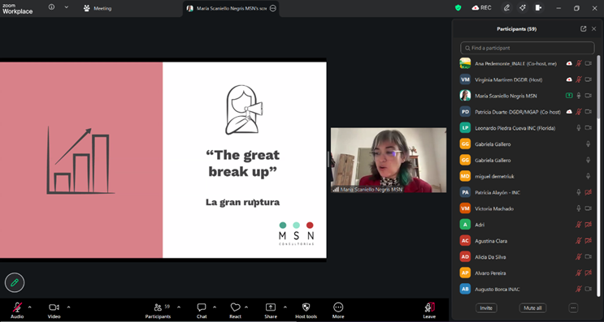This screenshot has height=322, width=604.
Task: Click screen-sharing indicator for María Scaniello Negris
Action: pos(569,96)
